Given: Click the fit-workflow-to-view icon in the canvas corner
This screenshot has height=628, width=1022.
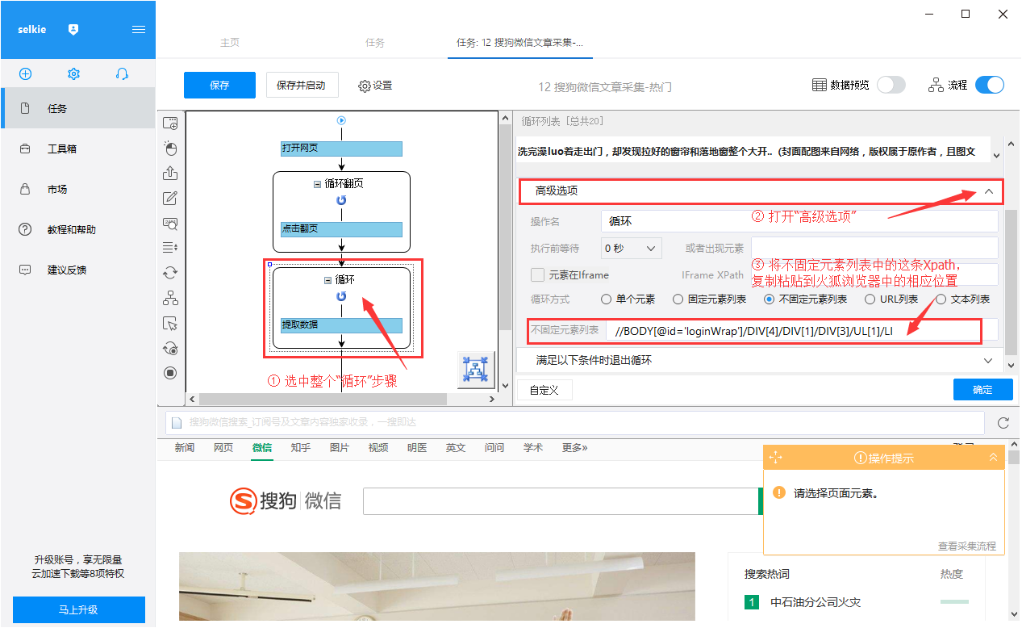Looking at the screenshot, I should [x=476, y=370].
